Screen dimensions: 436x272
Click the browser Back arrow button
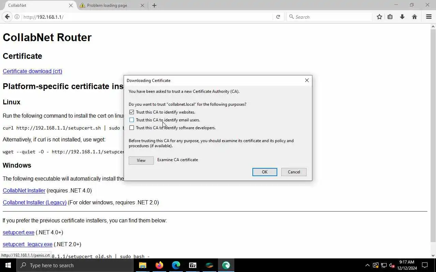tap(7, 17)
